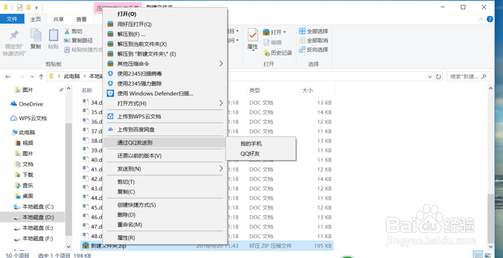Open 此电脑 in the navigation pane
This screenshot has height=258, width=503.
(23, 133)
